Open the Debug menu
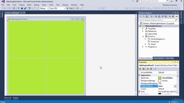Screen dimensions: 184x103 (x=37, y=5)
